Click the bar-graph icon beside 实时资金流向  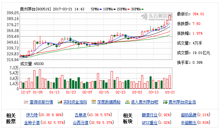(60, 102)
